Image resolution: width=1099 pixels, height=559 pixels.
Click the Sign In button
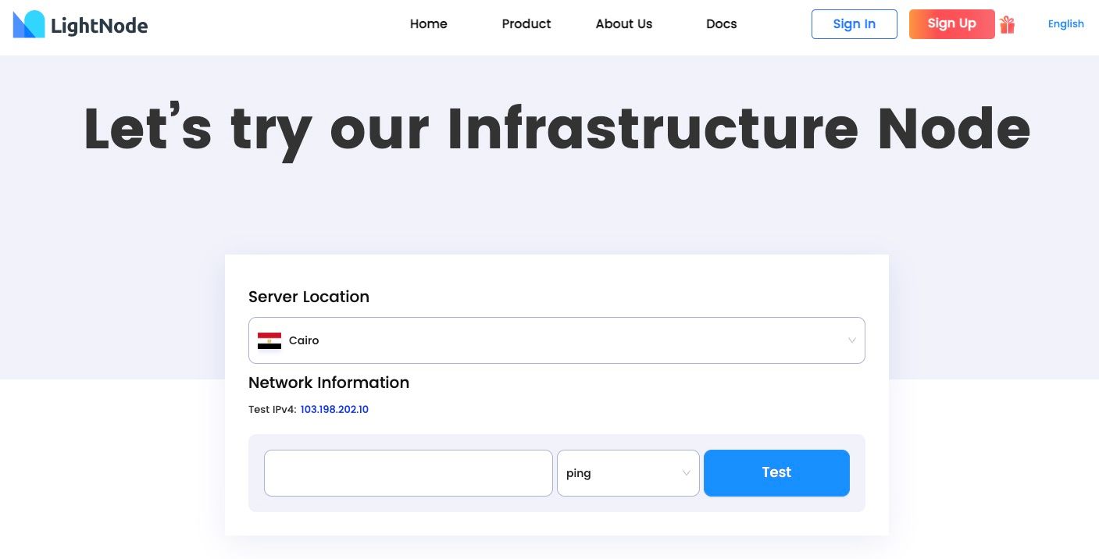pyautogui.click(x=854, y=24)
